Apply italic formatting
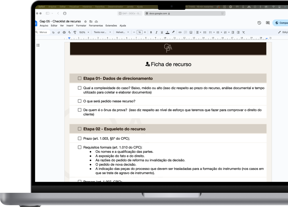Viewport: 288px width, 207px height. 156,32
